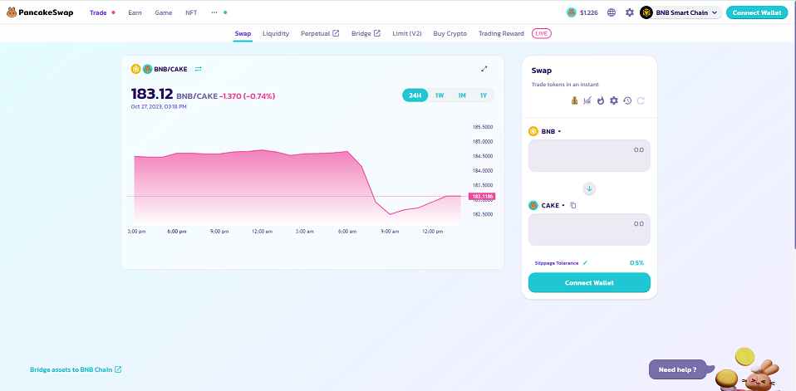
Task: Open the Earn menu
Action: click(x=135, y=12)
